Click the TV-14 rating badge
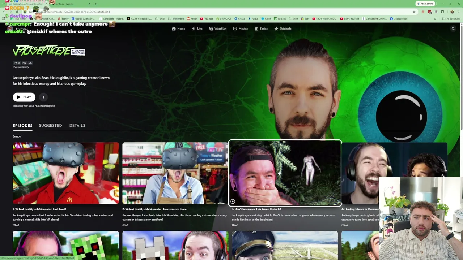Image resolution: width=463 pixels, height=260 pixels. (17, 63)
